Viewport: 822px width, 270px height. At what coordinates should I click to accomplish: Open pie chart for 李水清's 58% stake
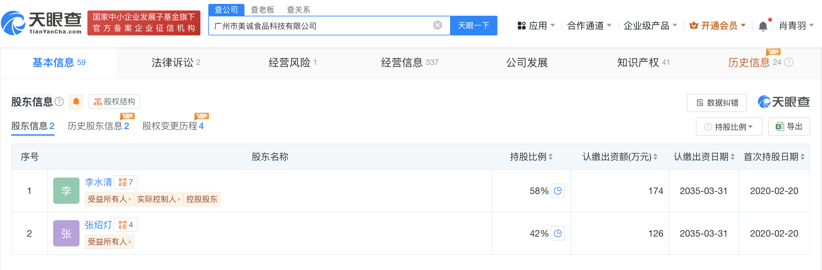pyautogui.click(x=558, y=191)
